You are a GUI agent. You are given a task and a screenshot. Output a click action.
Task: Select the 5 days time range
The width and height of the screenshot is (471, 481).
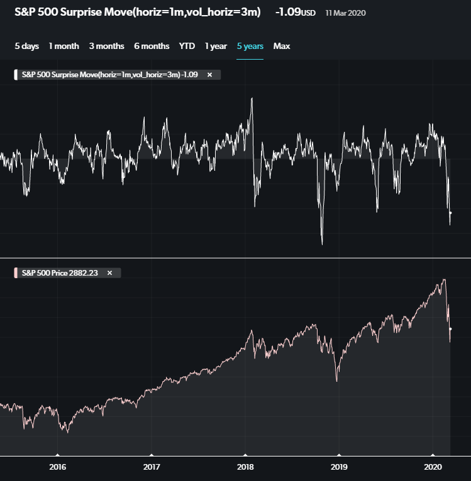(x=27, y=46)
